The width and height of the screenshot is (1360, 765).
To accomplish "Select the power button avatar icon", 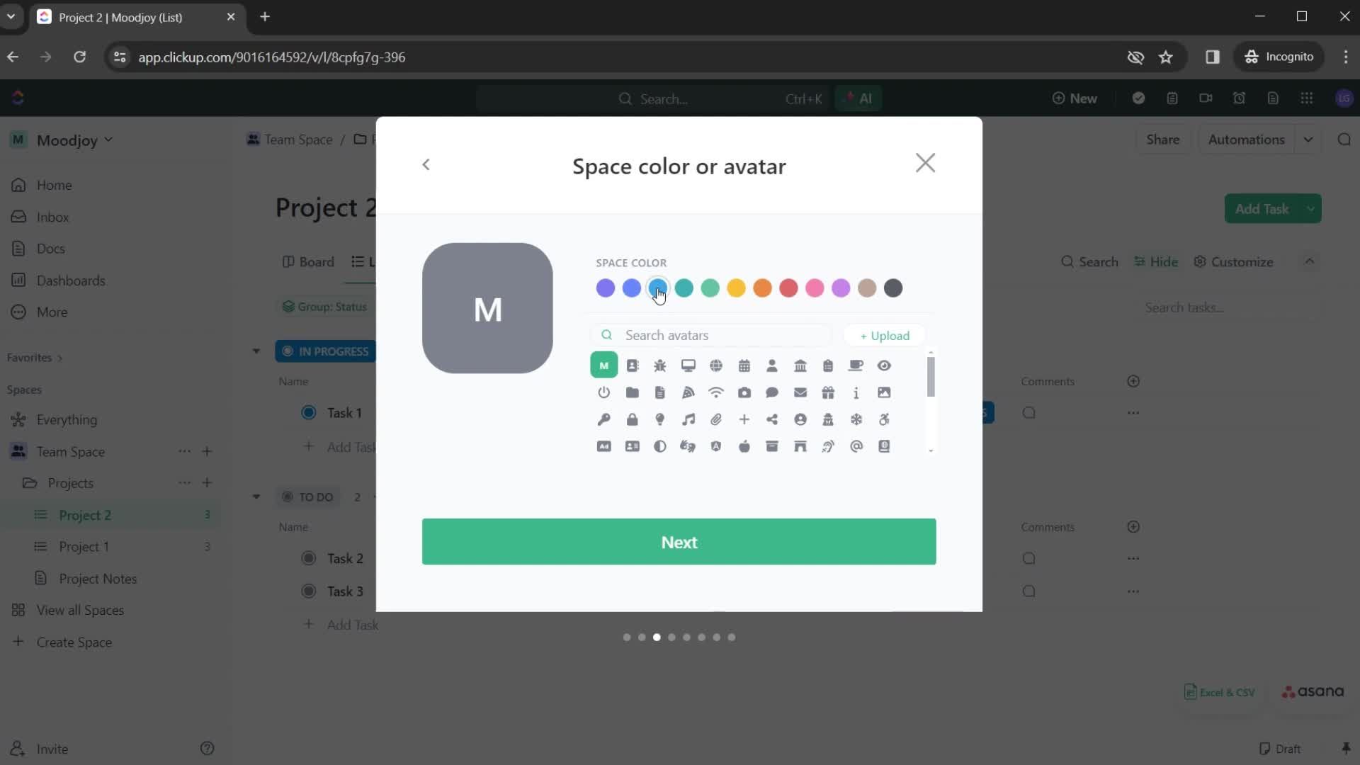I will pos(604,392).
